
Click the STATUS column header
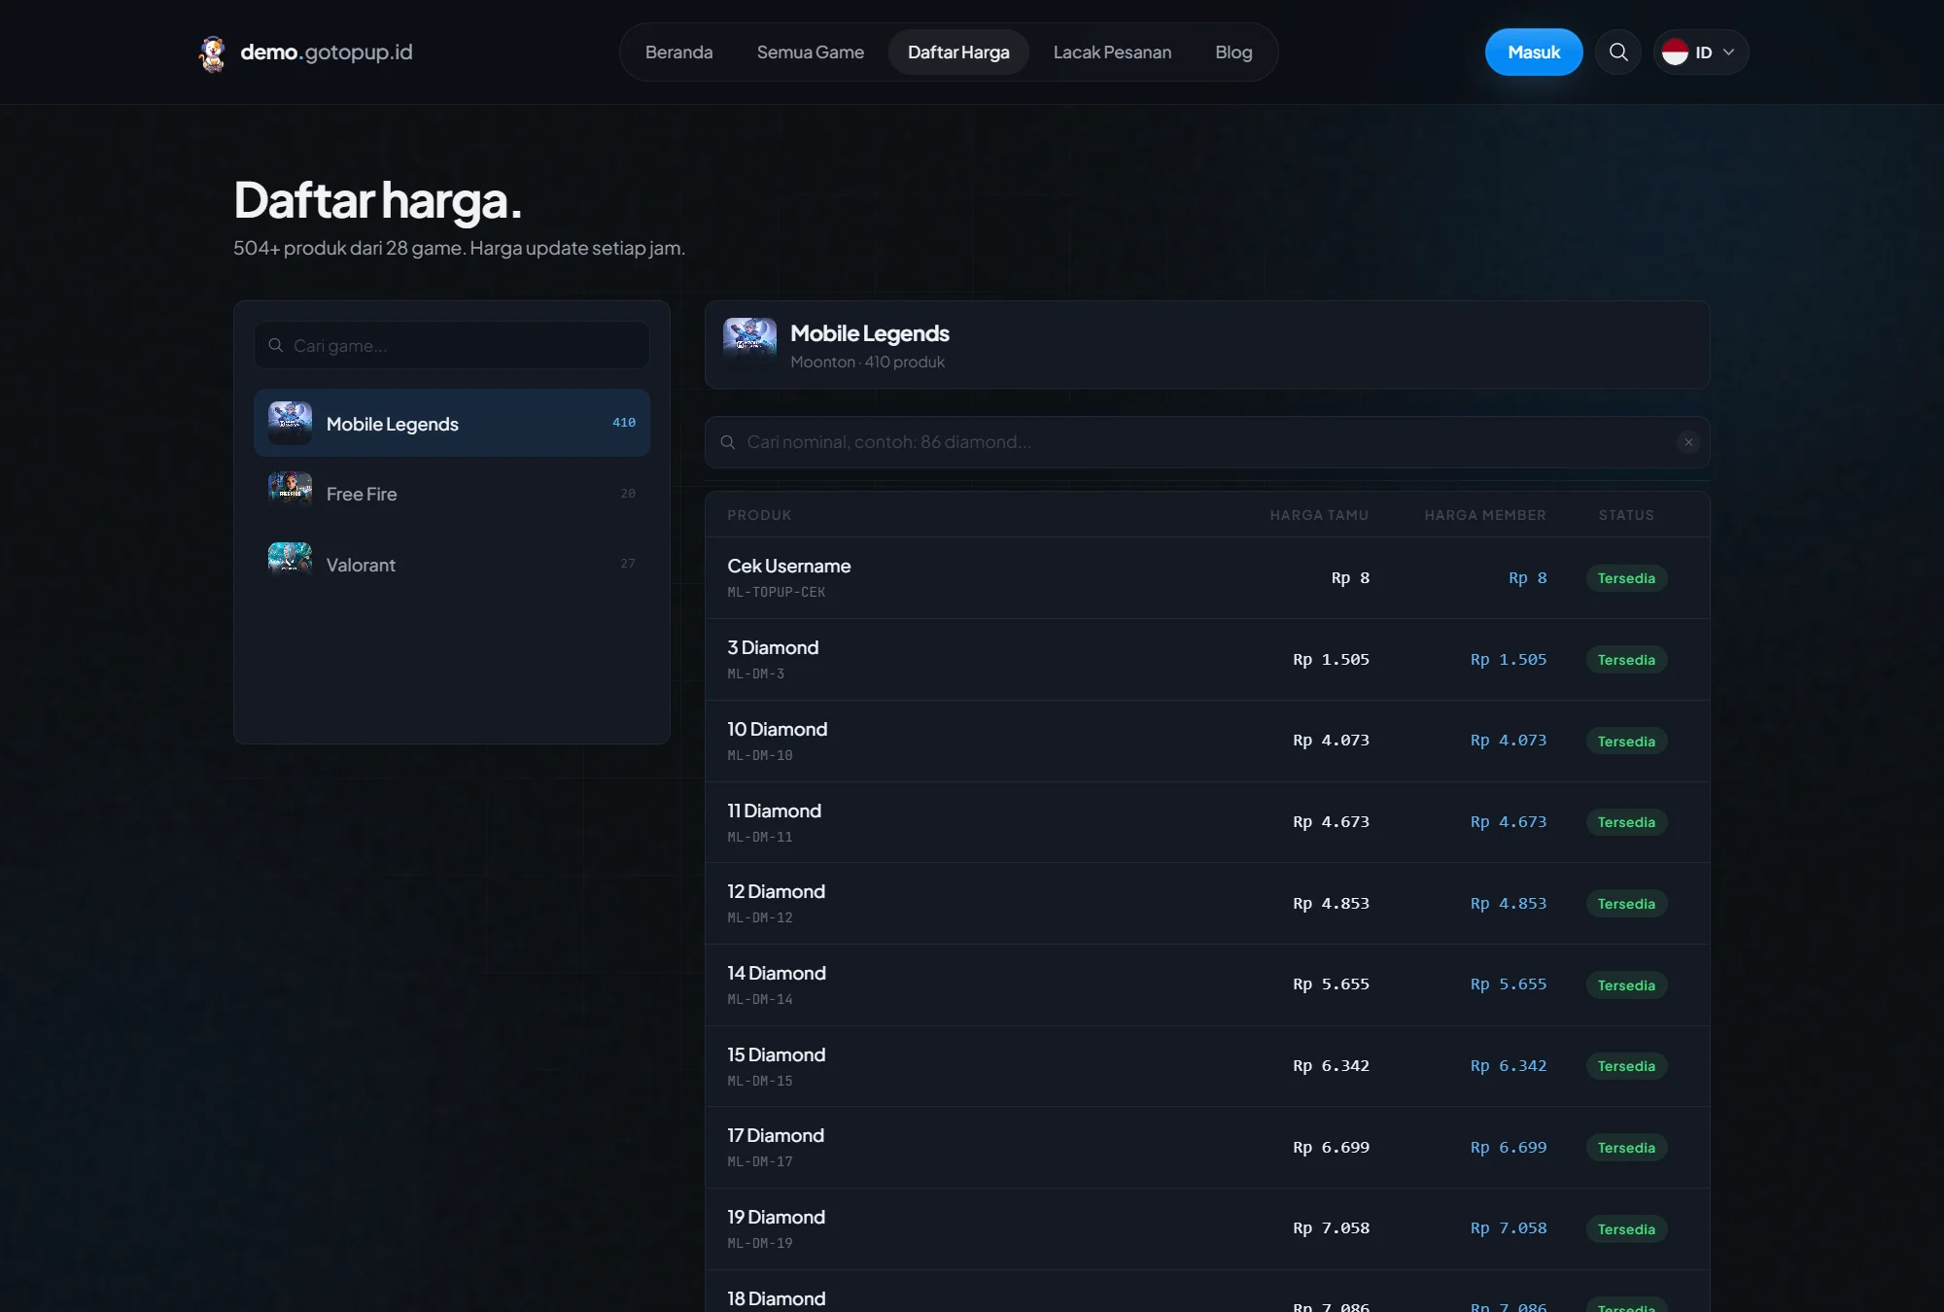point(1626,515)
